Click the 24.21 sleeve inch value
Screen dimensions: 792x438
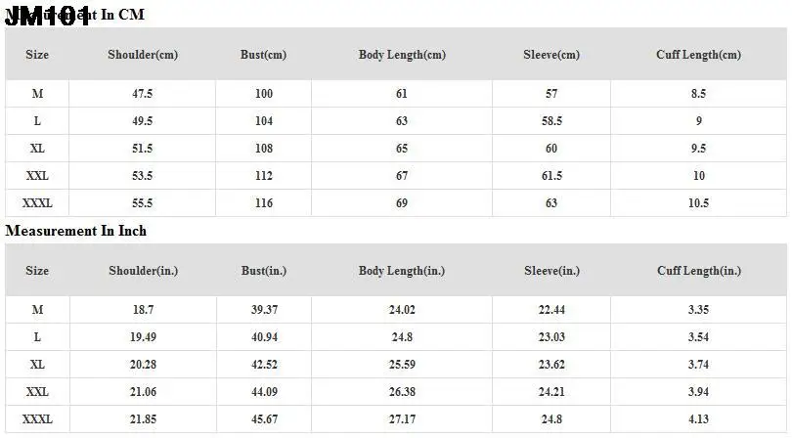tap(551, 391)
